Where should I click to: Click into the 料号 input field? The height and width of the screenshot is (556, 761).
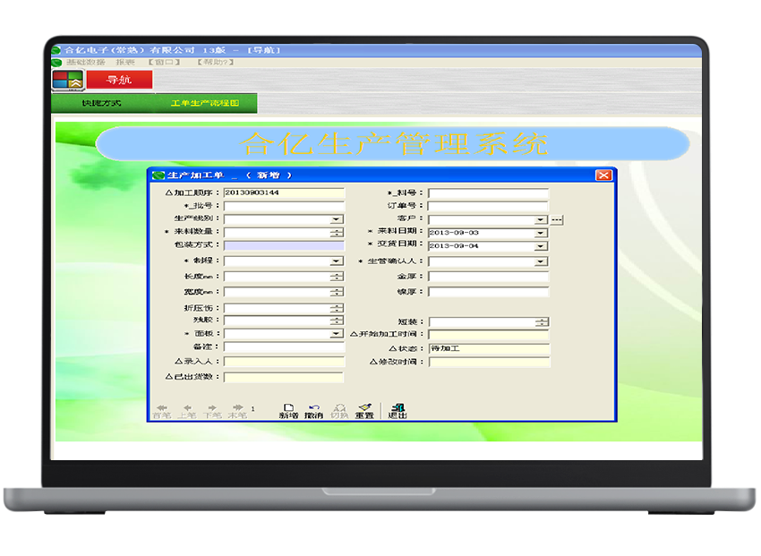pos(488,192)
